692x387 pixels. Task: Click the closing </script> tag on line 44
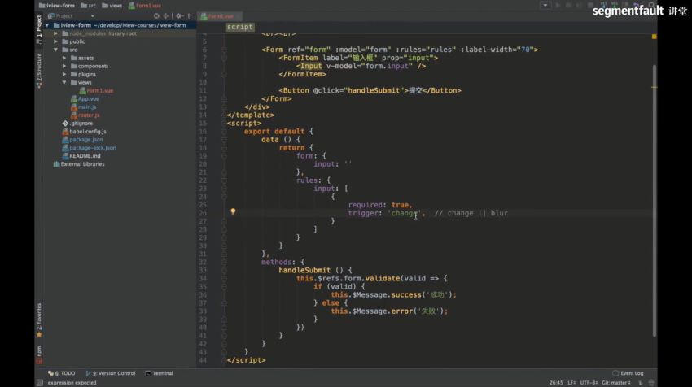tap(246, 360)
